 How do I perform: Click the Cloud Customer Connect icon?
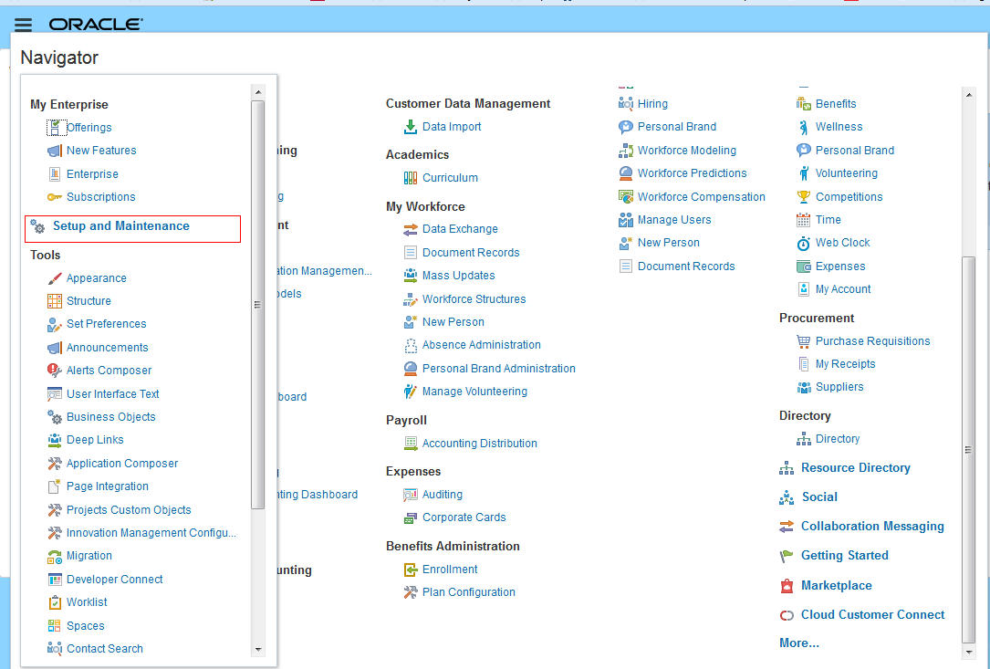pos(787,615)
